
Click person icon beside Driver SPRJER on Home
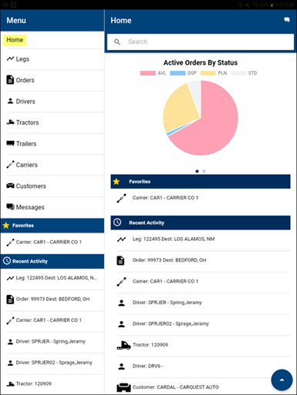click(x=121, y=303)
